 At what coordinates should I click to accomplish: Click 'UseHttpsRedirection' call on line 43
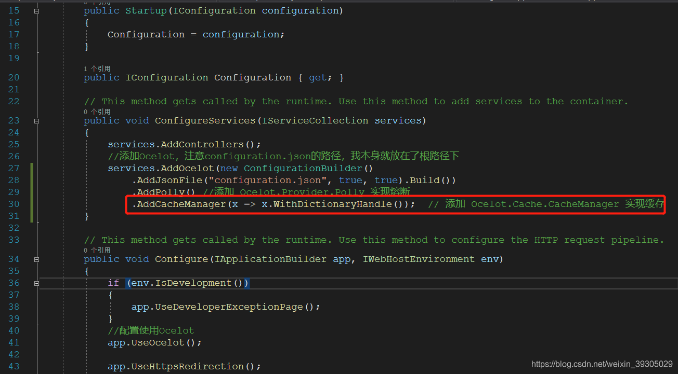tap(188, 366)
